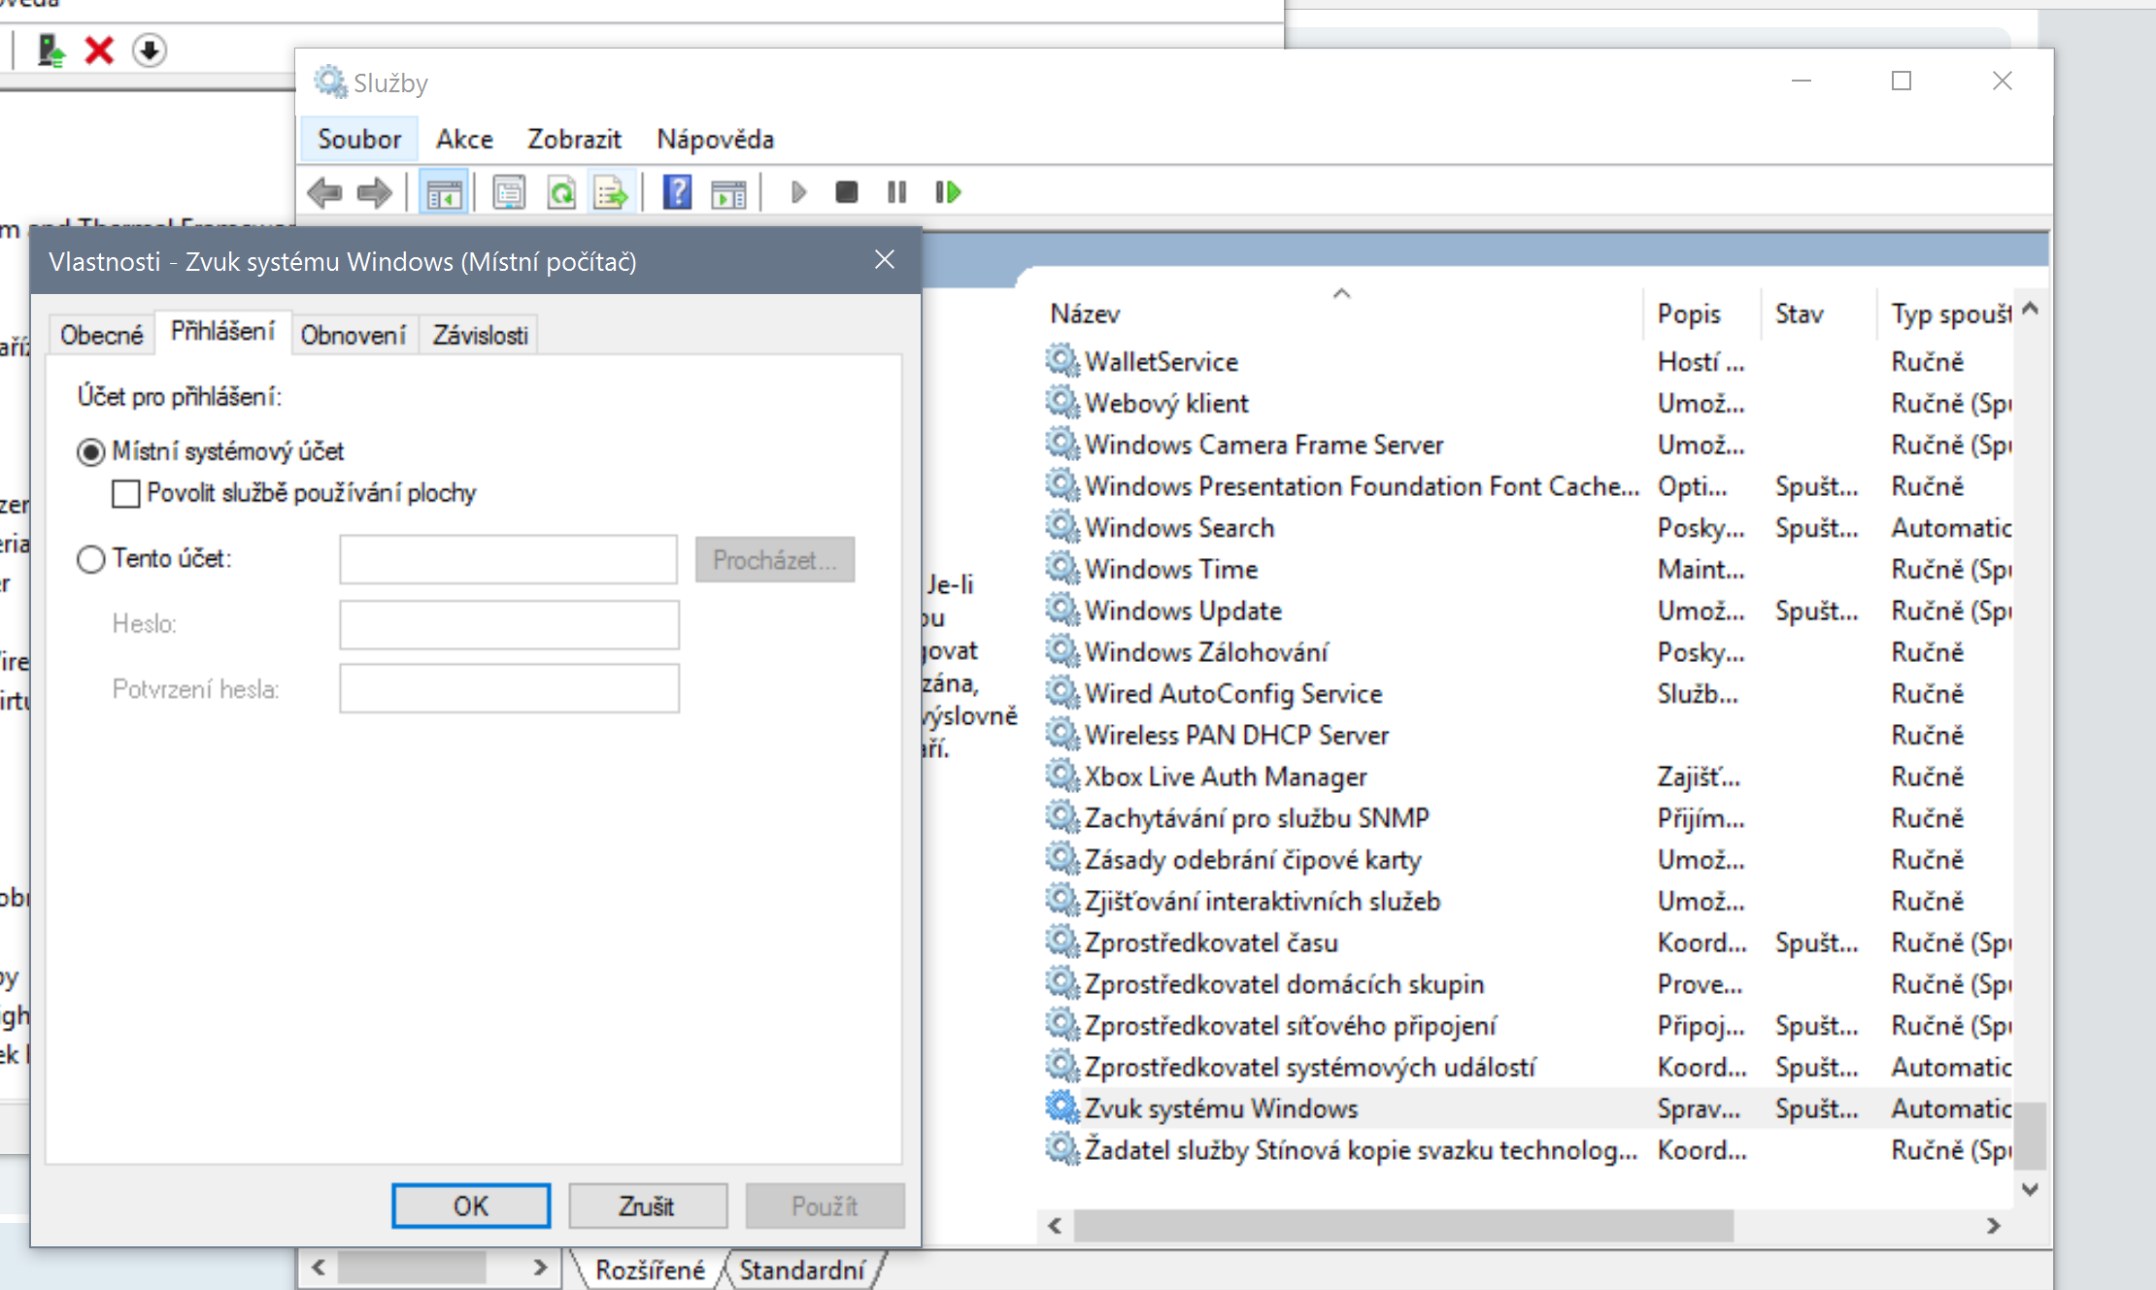Open the Help question-mark icon

tap(677, 193)
